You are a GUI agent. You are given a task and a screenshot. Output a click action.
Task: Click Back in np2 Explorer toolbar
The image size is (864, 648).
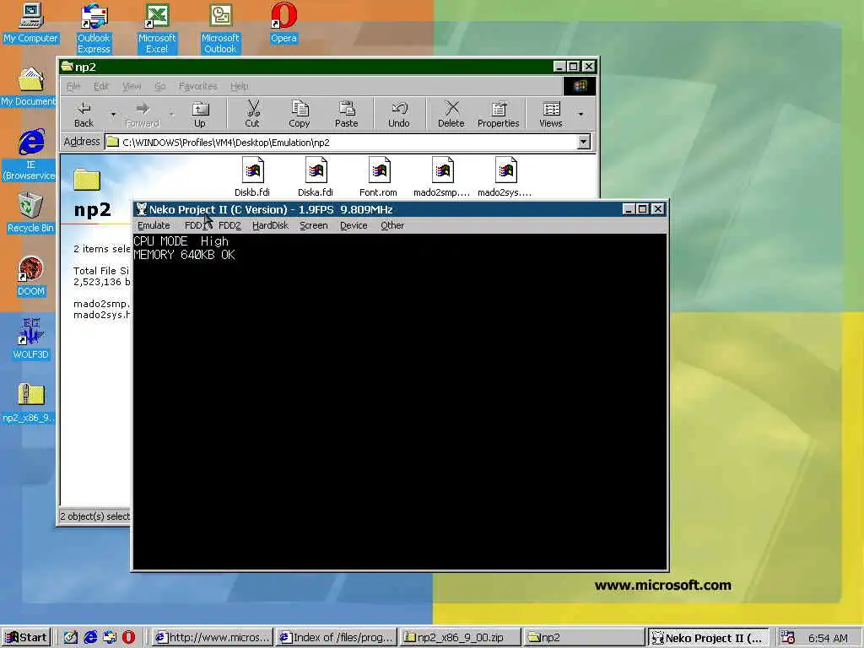click(x=84, y=115)
